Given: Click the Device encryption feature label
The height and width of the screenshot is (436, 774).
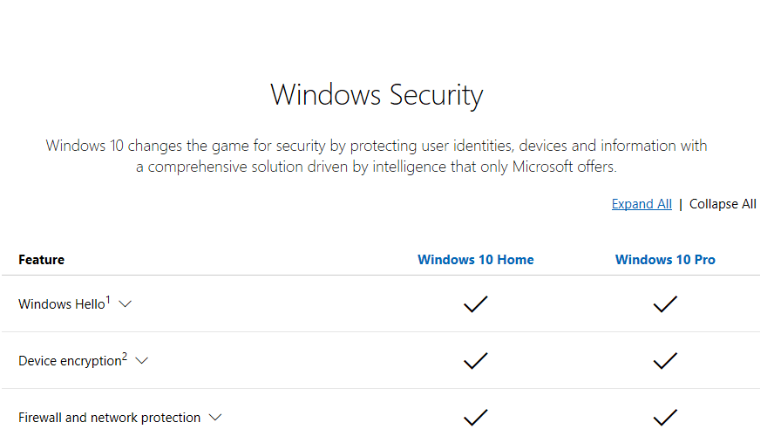Looking at the screenshot, I should point(70,361).
